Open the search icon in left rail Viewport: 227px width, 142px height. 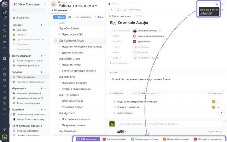[x=4, y=31]
